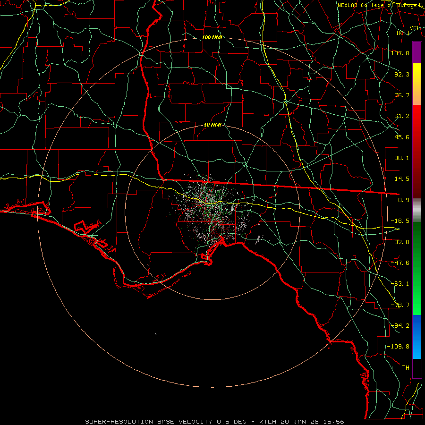Click the TH threshold label
Image resolution: width=425 pixels, height=425 pixels.
pos(406,368)
